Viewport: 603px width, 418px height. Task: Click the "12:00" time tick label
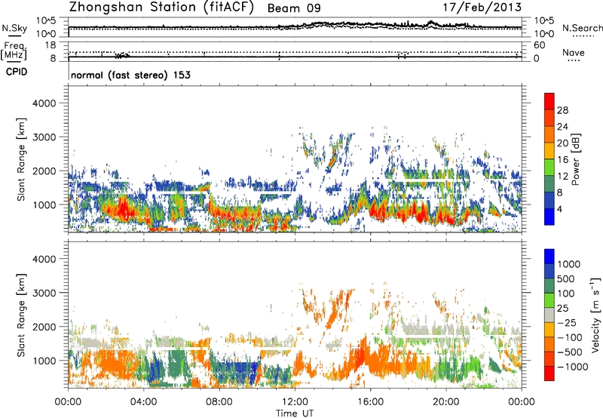coord(295,402)
